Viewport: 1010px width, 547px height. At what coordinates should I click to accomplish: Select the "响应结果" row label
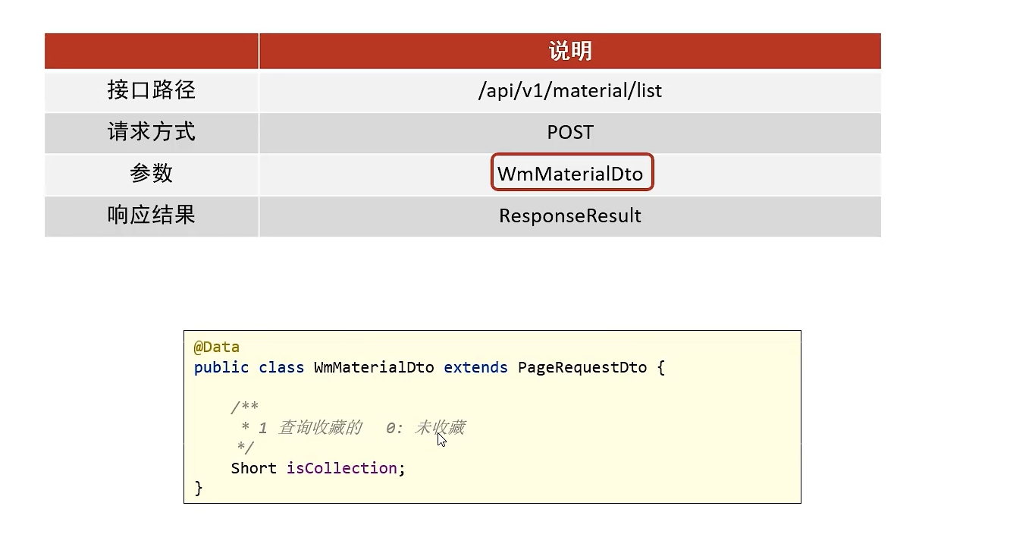152,215
